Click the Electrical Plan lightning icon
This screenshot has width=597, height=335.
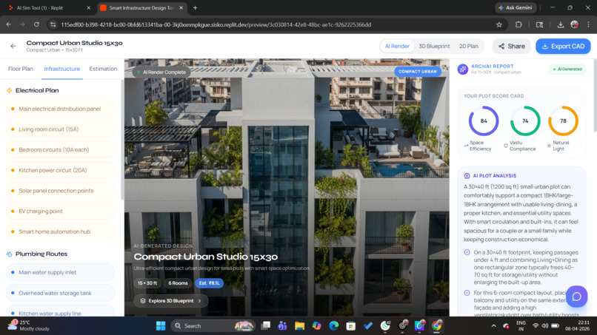point(10,90)
